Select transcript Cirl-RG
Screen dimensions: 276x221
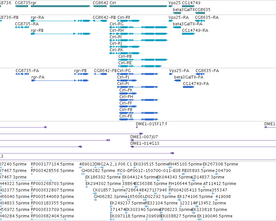138,27
